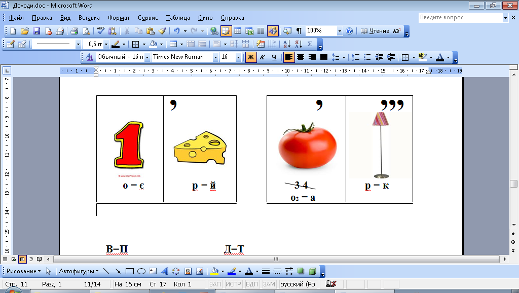Screen dimensions: 519x293
Task: Expand the Автофигуры menu
Action: 79,271
